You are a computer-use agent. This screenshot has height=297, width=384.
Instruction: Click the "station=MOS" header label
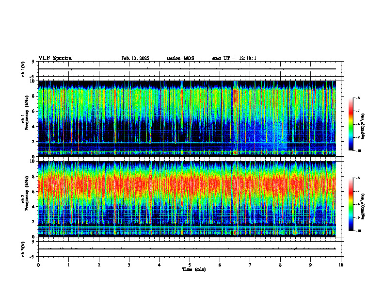coord(180,58)
